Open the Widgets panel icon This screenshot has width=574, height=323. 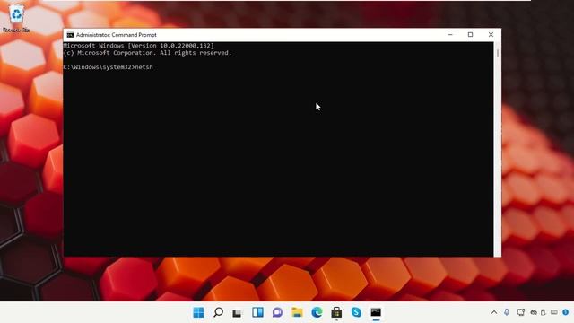(257, 312)
